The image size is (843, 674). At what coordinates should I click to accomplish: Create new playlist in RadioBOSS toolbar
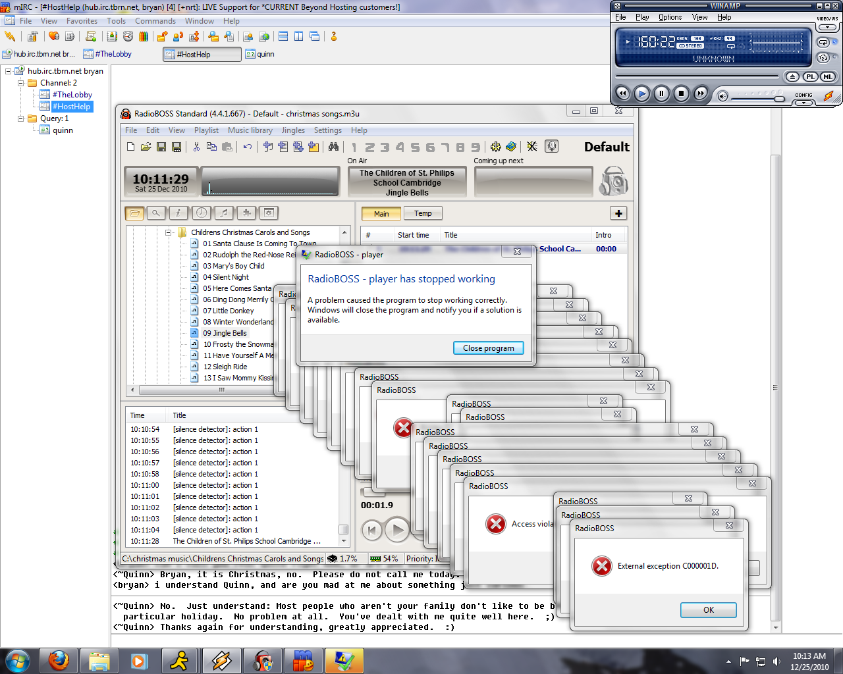tap(131, 147)
